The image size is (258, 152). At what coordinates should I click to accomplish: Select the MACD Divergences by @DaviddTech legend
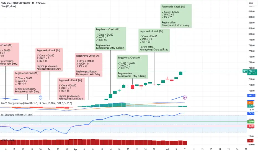[x=37, y=103]
